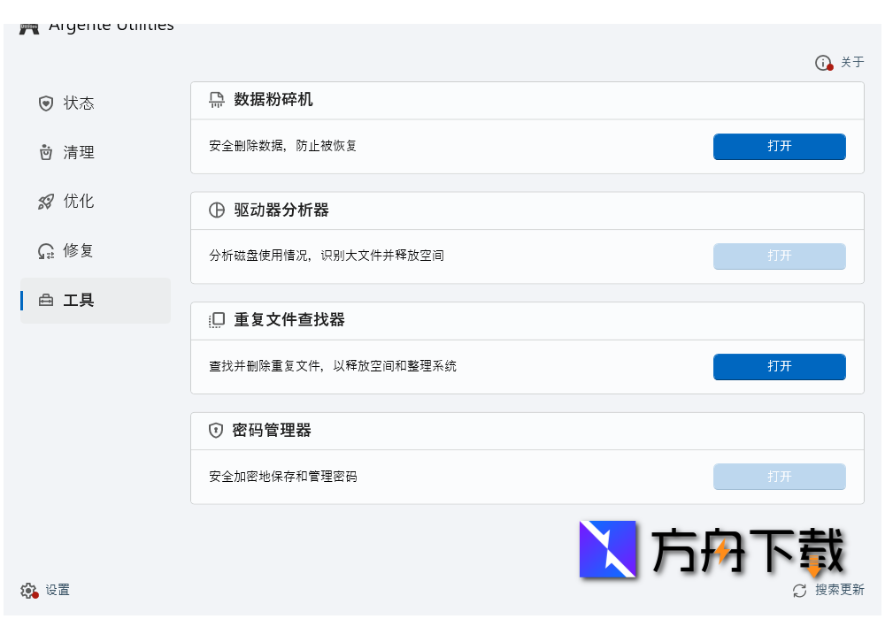
Task: Click the 数据粉碎机 shredder icon
Action: [x=215, y=100]
